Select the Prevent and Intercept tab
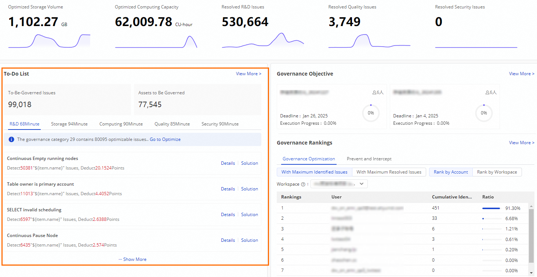Image resolution: width=537 pixels, height=277 pixels. (x=369, y=159)
